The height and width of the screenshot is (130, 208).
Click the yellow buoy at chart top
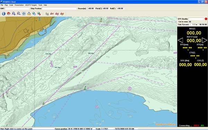101,20
